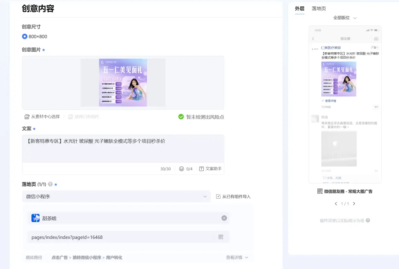
Task: Open the 全部版位 placement dropdown
Action: pos(345,18)
